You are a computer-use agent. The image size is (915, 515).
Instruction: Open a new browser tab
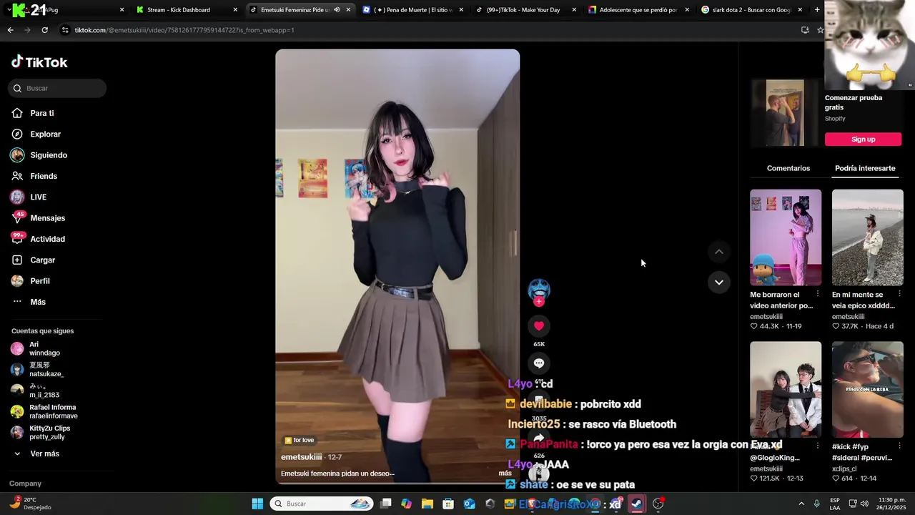(817, 10)
